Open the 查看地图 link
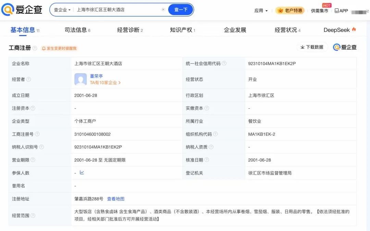Viewport: 370px width, 231px height. [116, 199]
